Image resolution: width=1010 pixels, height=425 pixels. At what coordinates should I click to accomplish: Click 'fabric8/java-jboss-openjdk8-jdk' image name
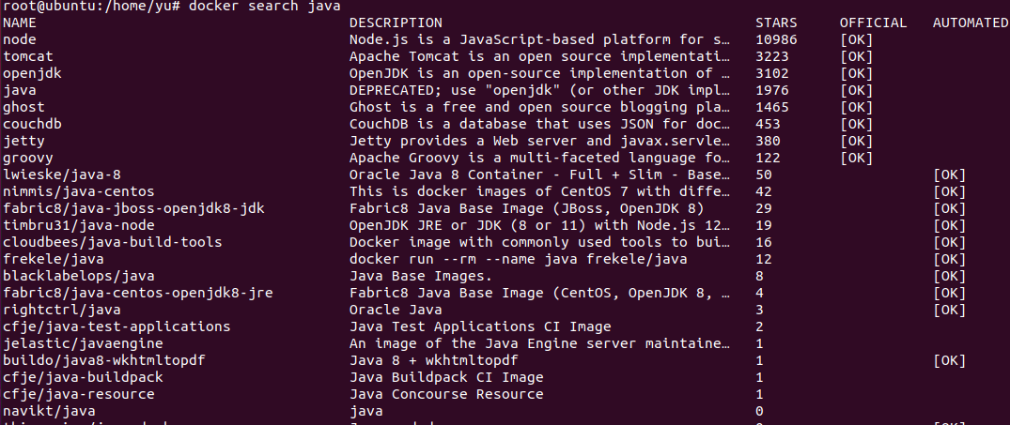click(133, 208)
